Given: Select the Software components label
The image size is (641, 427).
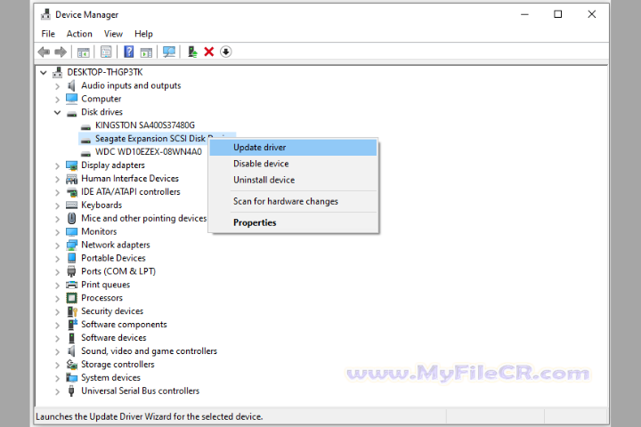Looking at the screenshot, I should point(124,325).
